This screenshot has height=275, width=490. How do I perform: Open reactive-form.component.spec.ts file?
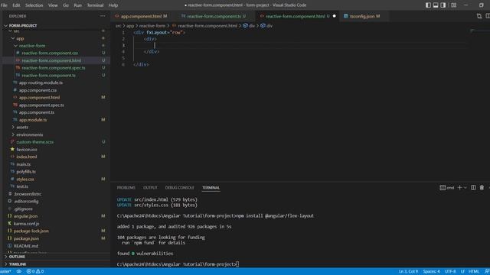pos(54,68)
